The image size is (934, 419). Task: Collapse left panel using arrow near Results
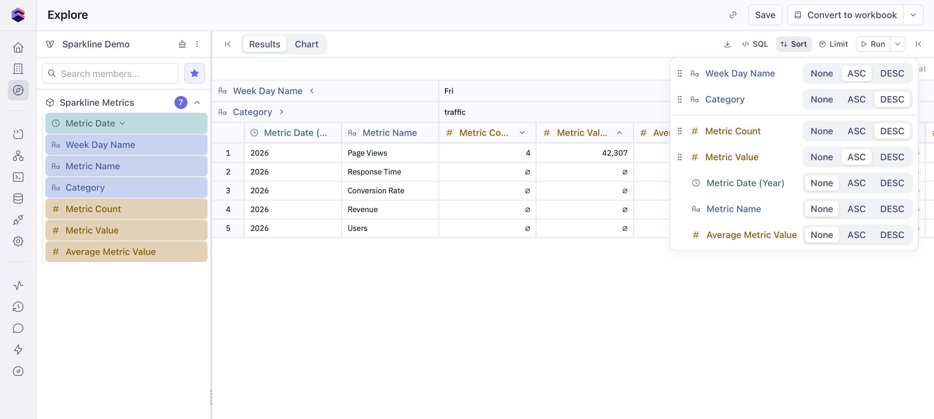(x=228, y=44)
